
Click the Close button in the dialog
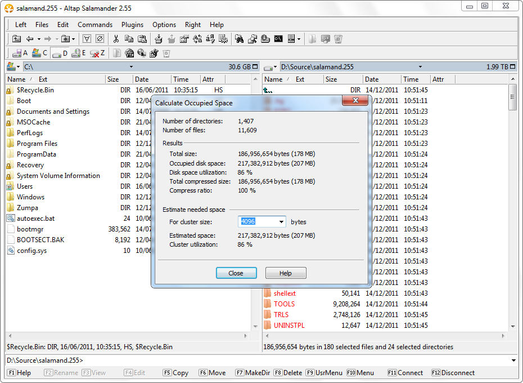pyautogui.click(x=236, y=273)
